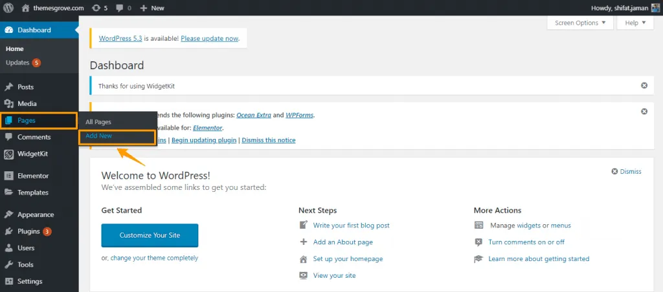
Task: Click Begin updating plugin link
Action: pyautogui.click(x=204, y=140)
